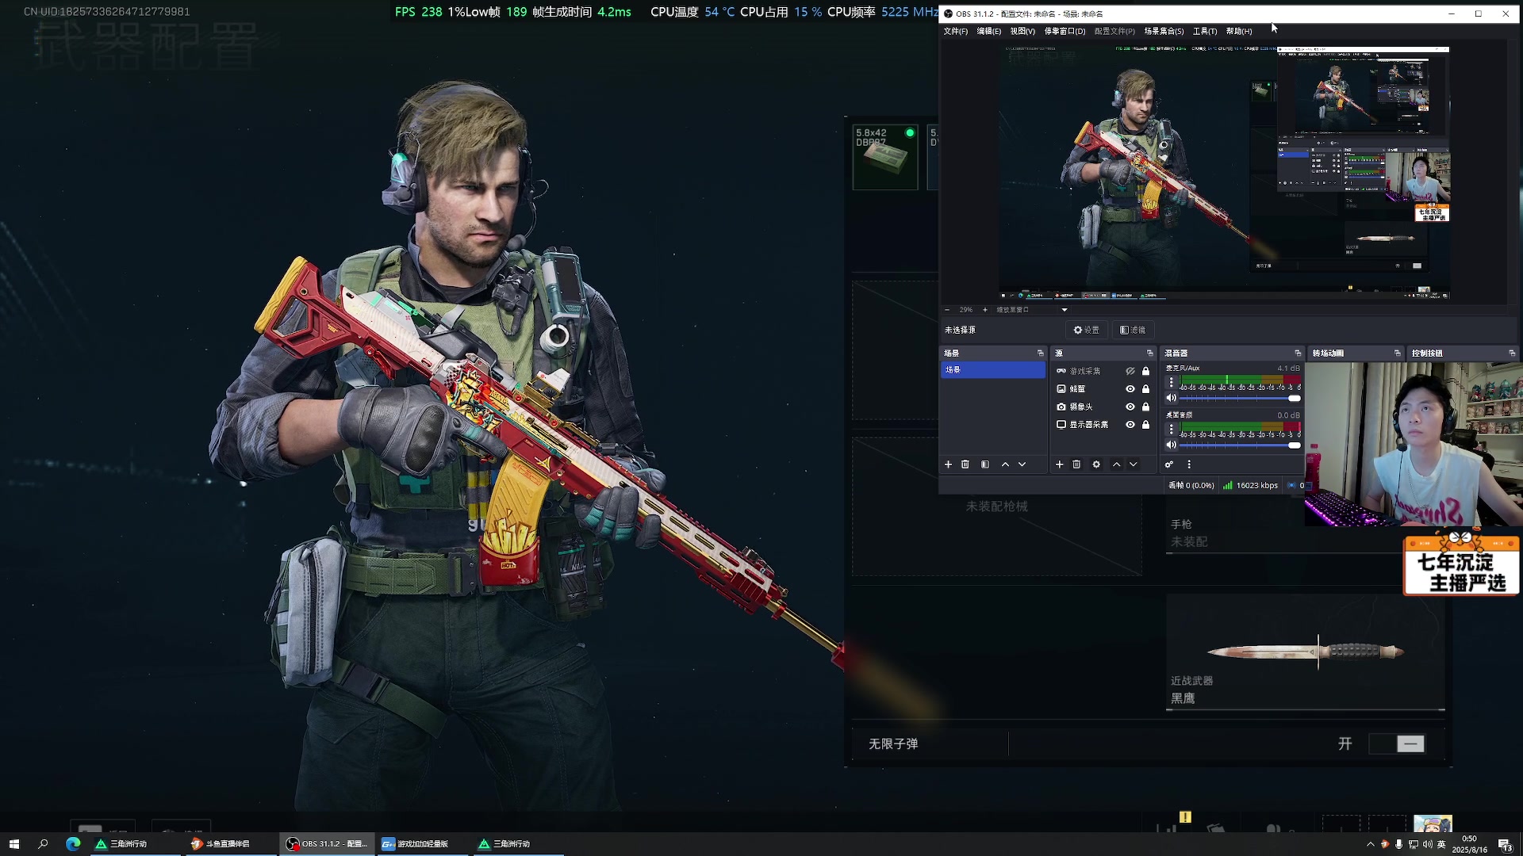The width and height of the screenshot is (1523, 856).
Task: Open the 帮助(H) menu in OBS
Action: 1239,31
